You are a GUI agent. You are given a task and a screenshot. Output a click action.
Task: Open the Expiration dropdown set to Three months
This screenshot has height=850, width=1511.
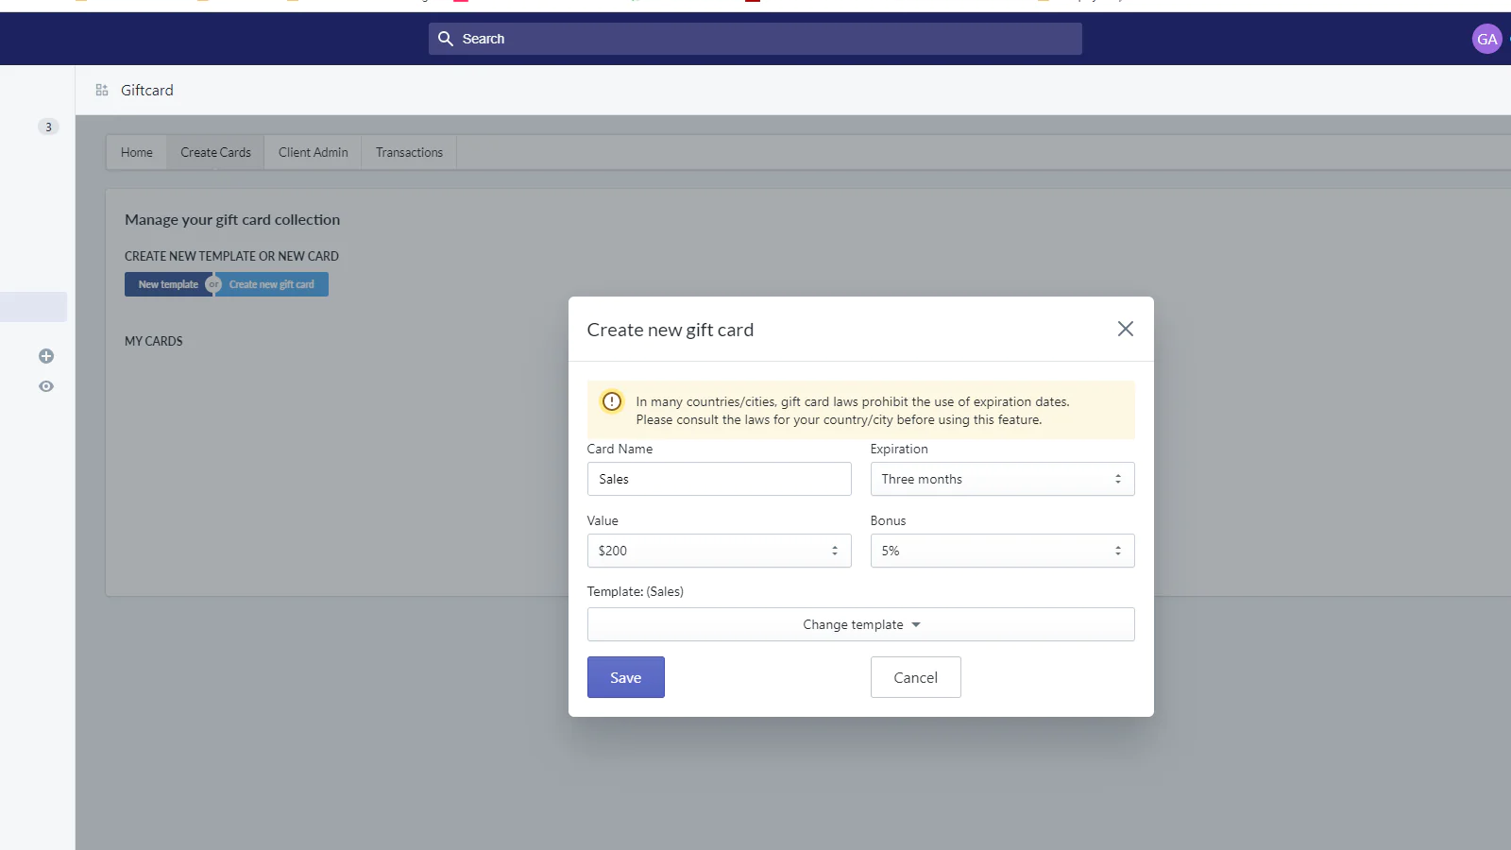coord(1001,479)
